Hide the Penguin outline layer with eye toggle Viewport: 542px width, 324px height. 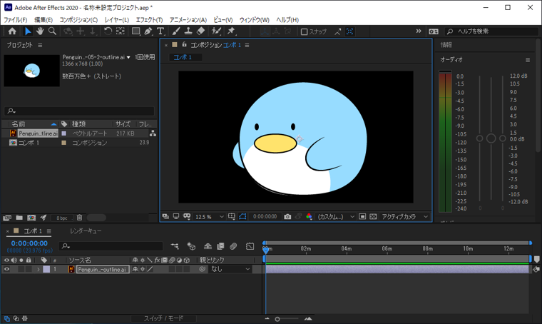[6, 269]
